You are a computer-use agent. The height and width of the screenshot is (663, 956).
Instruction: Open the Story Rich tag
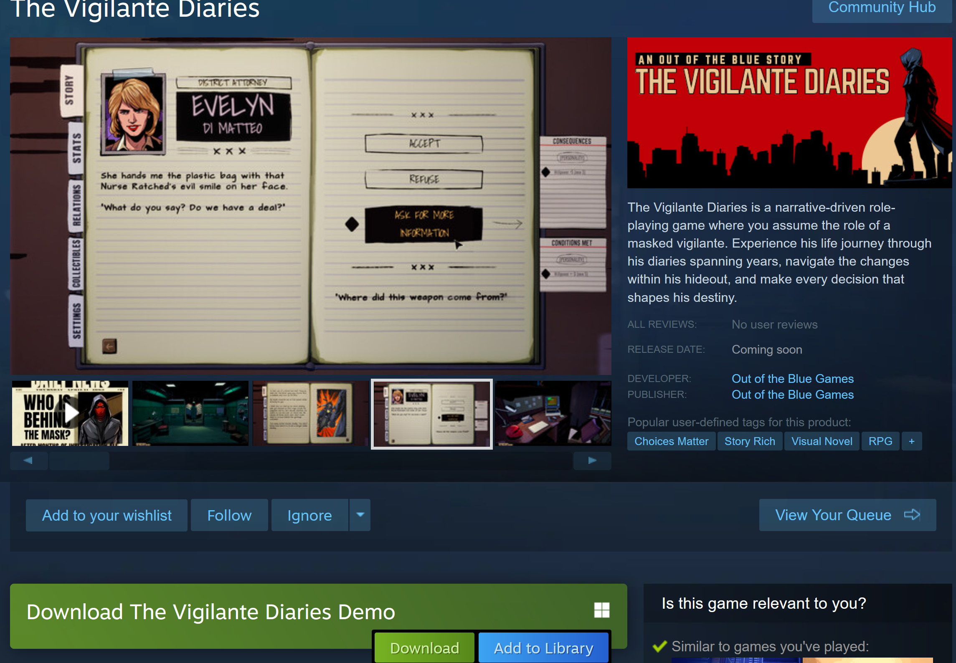[750, 441]
